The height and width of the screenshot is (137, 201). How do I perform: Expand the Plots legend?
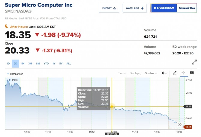click(x=13, y=80)
